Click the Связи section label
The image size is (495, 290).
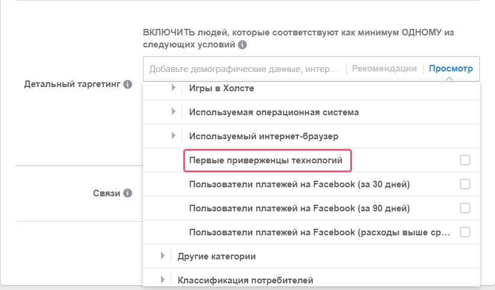click(106, 193)
